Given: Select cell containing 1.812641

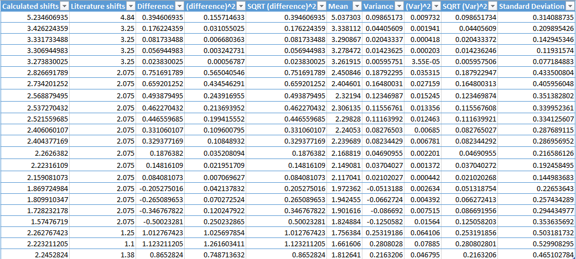Looking at the screenshot, I should click(345, 254).
